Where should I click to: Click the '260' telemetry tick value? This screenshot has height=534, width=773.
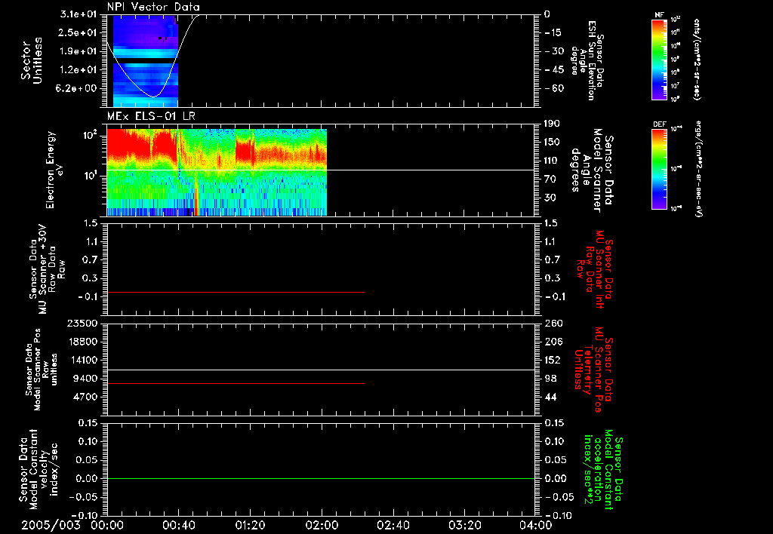pos(553,323)
